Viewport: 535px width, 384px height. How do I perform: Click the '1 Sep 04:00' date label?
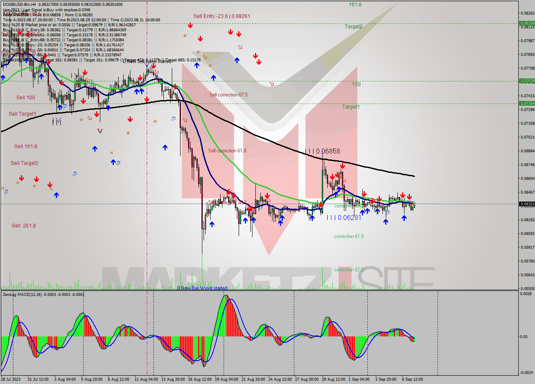tap(359, 379)
